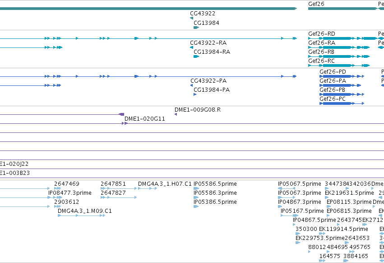Select EST feature 88012
384x263 pixels.
click(309, 252)
